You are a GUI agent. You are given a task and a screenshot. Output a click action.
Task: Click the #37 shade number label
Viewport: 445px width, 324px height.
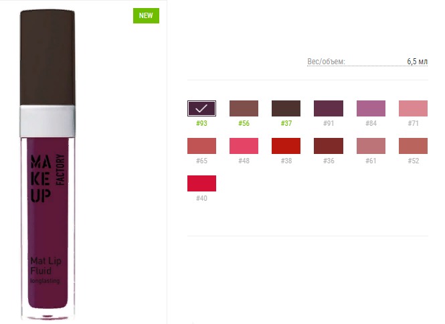286,123
